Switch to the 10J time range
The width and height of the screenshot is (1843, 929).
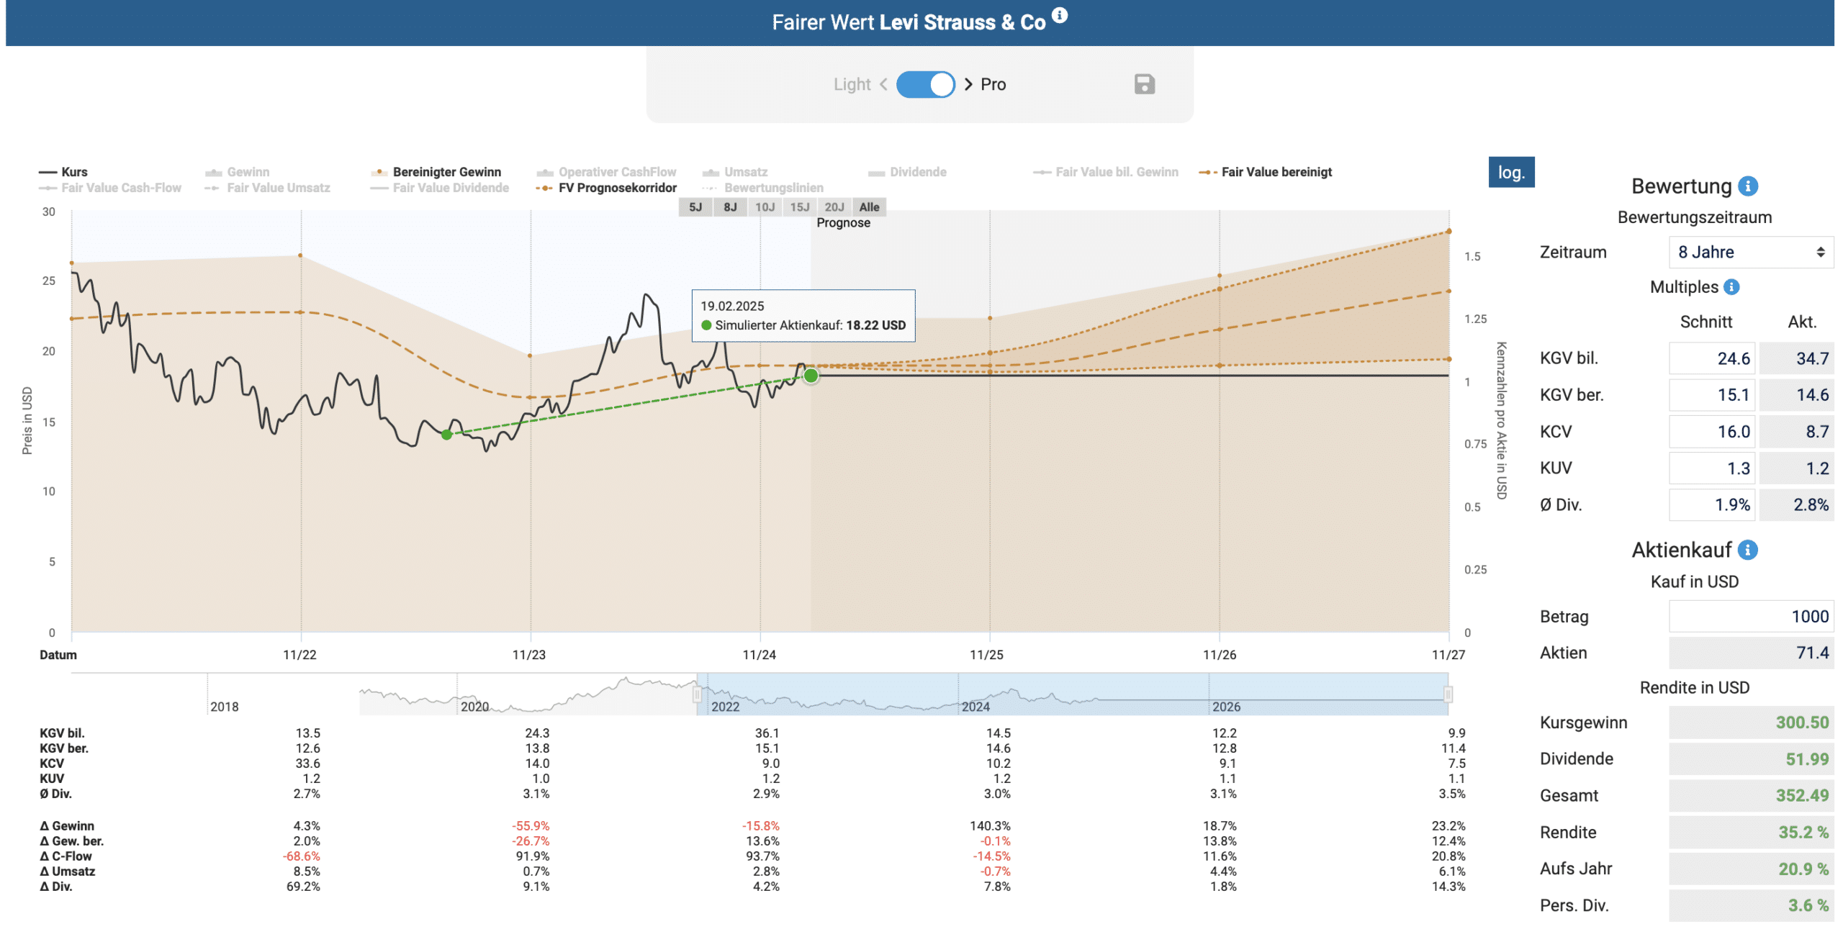(765, 207)
